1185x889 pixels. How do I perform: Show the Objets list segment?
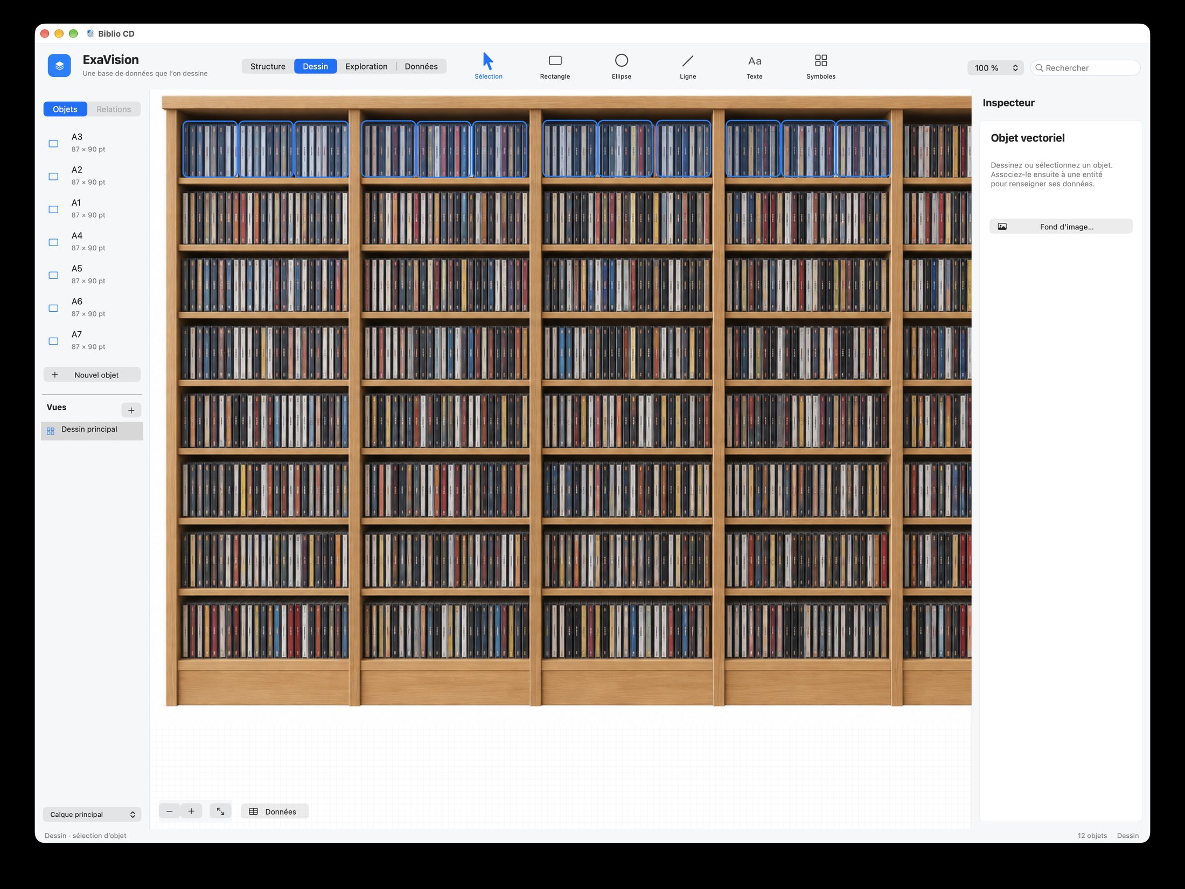point(65,109)
